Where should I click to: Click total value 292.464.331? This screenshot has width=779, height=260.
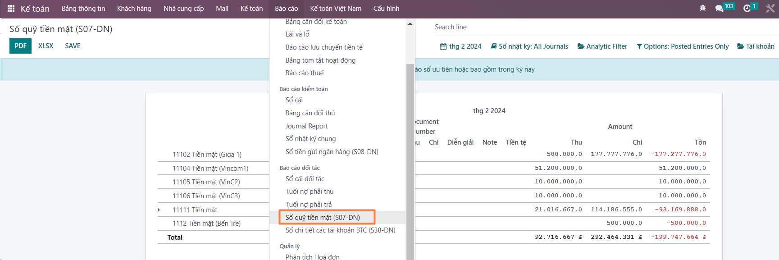tap(616, 237)
